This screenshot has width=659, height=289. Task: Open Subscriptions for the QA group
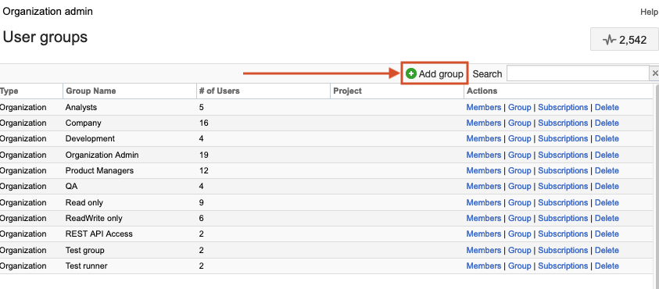click(x=563, y=186)
